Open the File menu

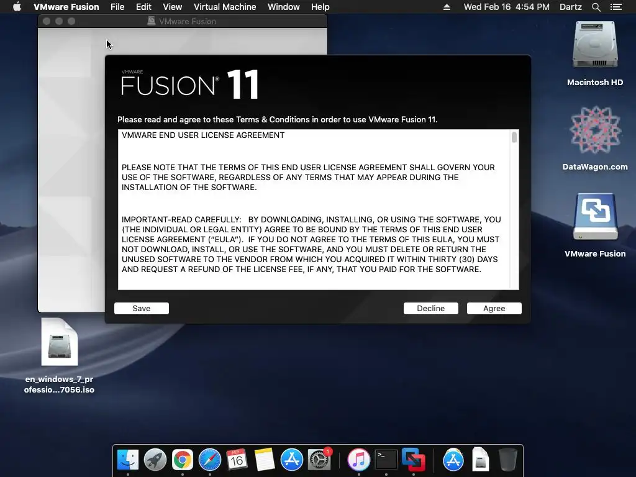(117, 7)
